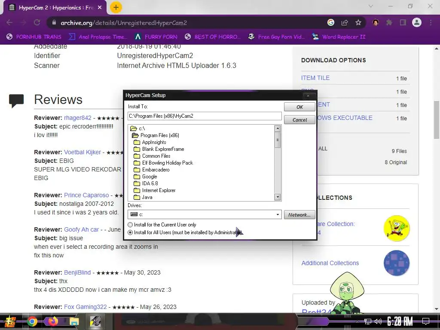
Task: Open the Chrome profile avatar
Action: (417, 22)
